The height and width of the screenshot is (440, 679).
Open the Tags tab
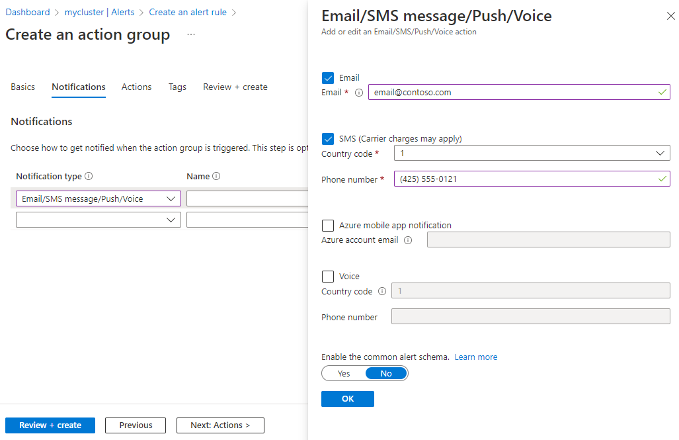(x=177, y=87)
